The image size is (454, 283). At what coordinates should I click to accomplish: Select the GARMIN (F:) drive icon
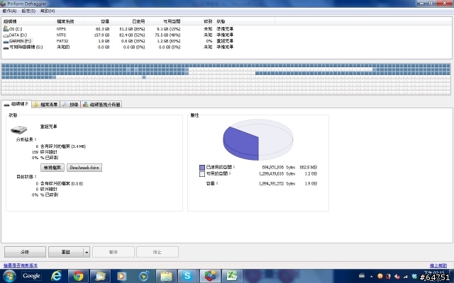(6, 41)
